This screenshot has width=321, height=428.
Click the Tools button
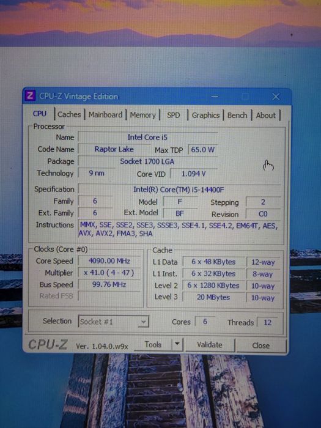tap(153, 345)
